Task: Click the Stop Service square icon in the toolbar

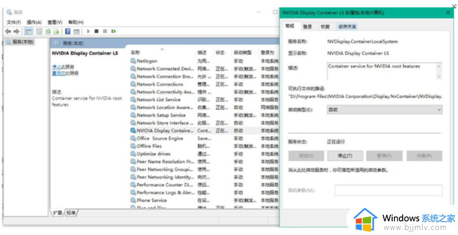Action: [96, 31]
